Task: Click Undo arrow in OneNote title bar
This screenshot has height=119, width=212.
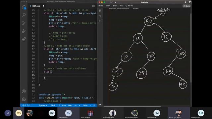Action: click(109, 2)
